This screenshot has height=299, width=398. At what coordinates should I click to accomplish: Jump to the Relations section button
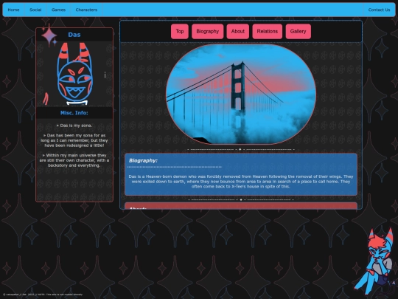[x=268, y=32]
